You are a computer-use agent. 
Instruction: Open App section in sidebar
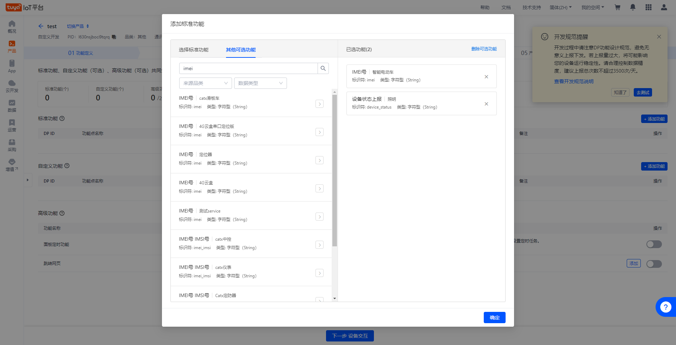(x=12, y=66)
